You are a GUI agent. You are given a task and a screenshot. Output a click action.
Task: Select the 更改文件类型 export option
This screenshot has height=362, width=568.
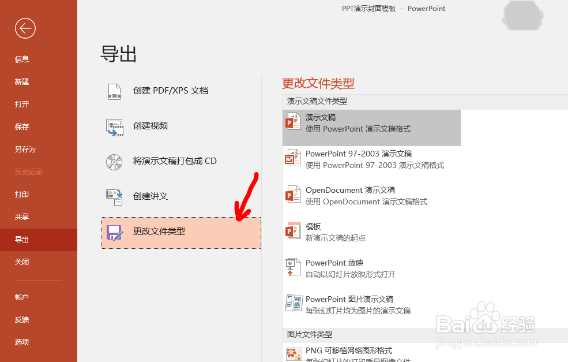pos(181,233)
